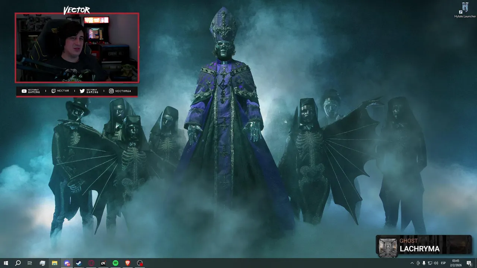This screenshot has width=477, height=268.
Task: Open Hytale Launcher desktop shortcut
Action: [465, 10]
